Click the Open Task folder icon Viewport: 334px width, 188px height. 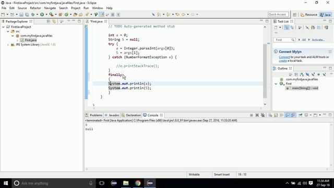point(80,15)
